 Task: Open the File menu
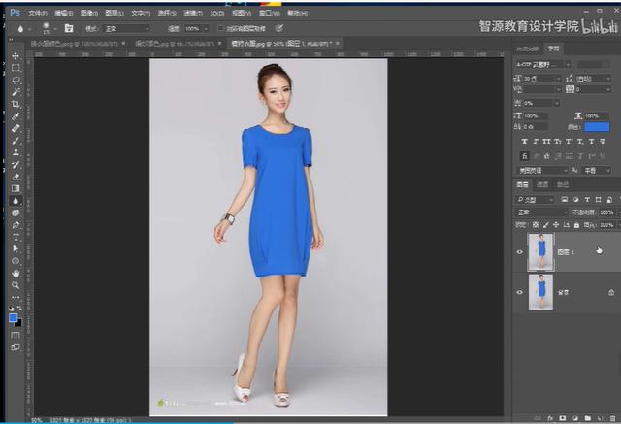(x=38, y=13)
